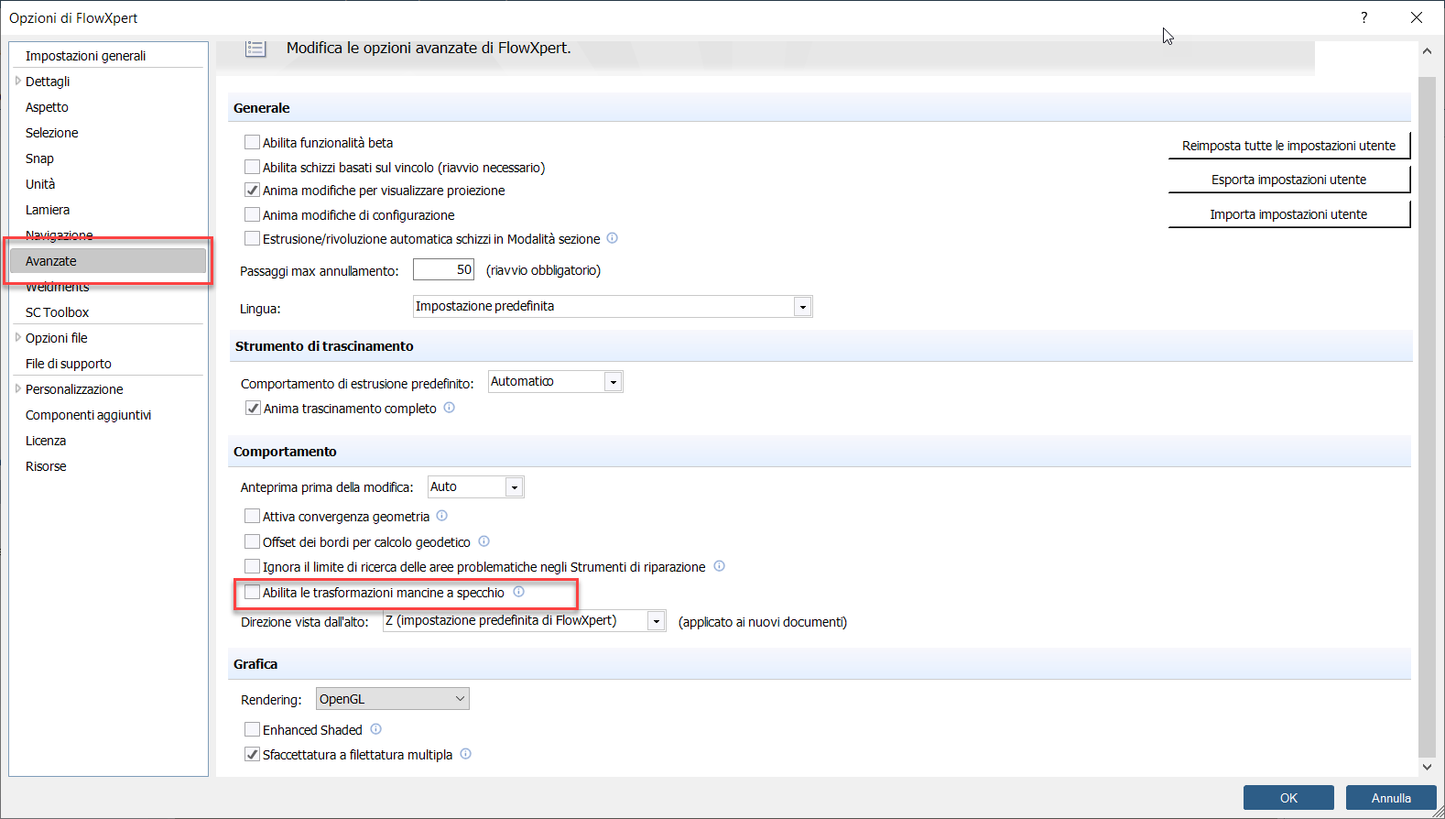Click the Annulla button
This screenshot has width=1445, height=819.
pyautogui.click(x=1391, y=798)
